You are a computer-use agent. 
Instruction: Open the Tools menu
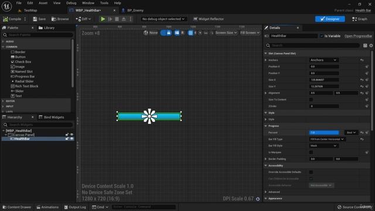click(x=104, y=3)
